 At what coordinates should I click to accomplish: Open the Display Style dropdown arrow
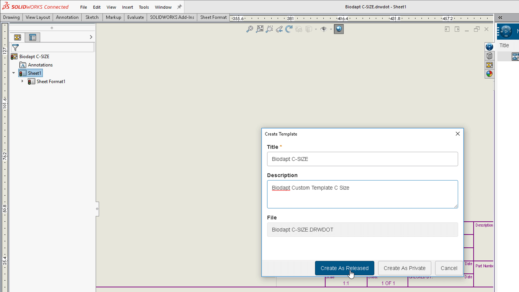pyautogui.click(x=316, y=29)
